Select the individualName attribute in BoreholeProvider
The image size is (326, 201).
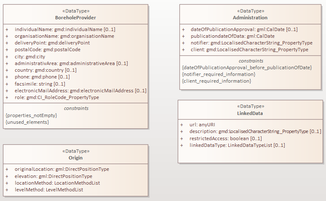click(x=65, y=29)
